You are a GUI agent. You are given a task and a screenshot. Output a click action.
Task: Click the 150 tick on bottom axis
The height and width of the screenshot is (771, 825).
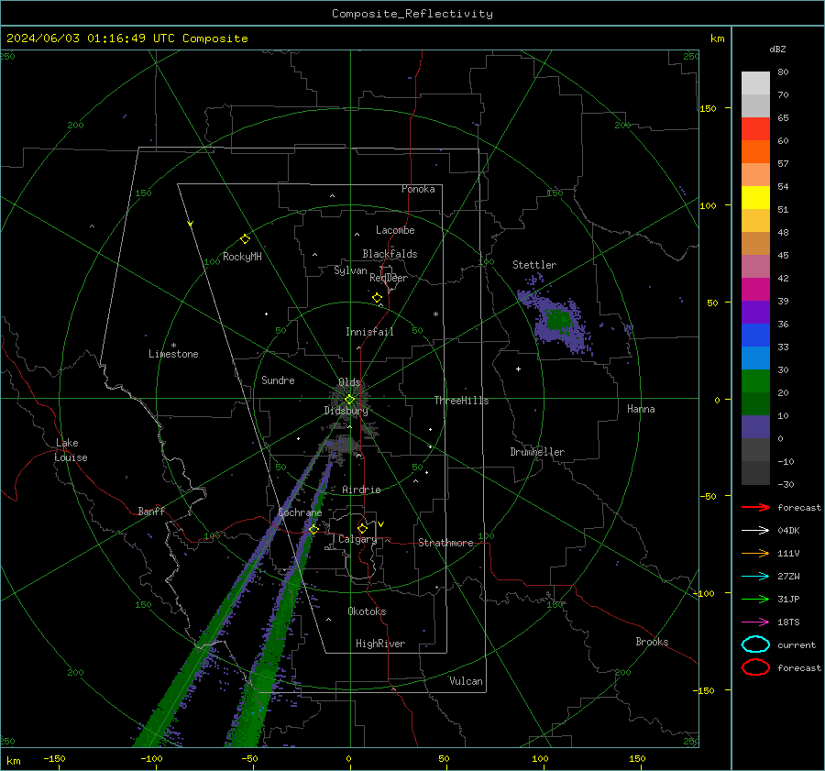click(637, 758)
